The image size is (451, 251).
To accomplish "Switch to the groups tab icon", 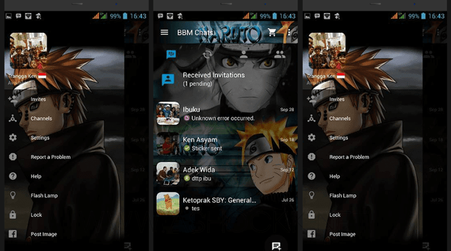I will pos(280,54).
